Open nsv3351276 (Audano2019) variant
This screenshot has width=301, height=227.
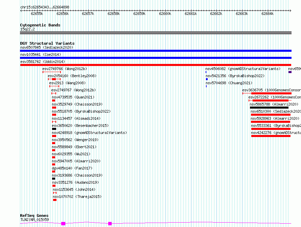(x=75, y=182)
